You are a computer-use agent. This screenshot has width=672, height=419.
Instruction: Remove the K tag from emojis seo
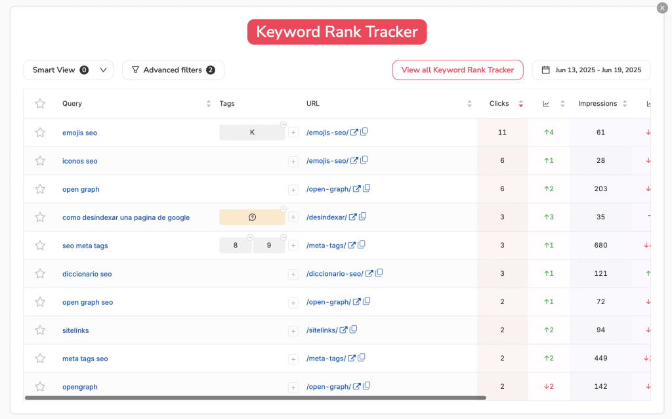click(x=283, y=123)
